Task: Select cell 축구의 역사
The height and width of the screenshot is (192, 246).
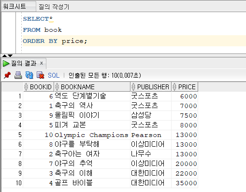Action: 92,106
